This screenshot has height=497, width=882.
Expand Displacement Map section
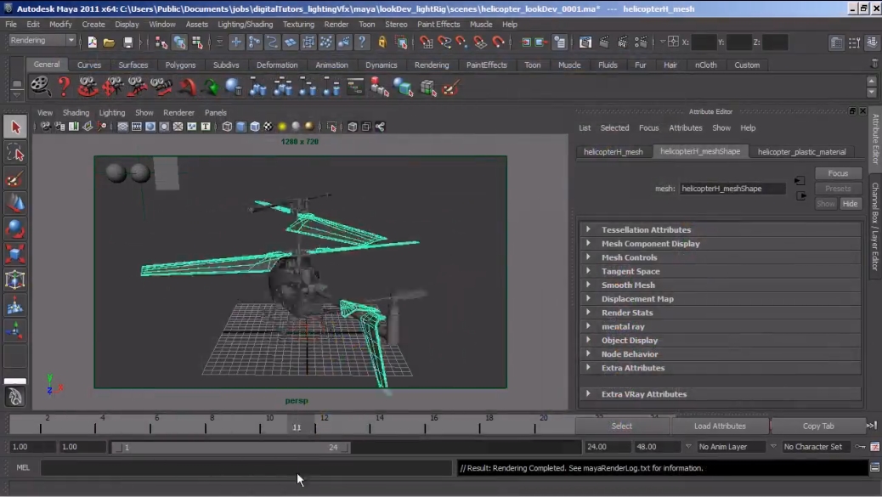(721, 298)
